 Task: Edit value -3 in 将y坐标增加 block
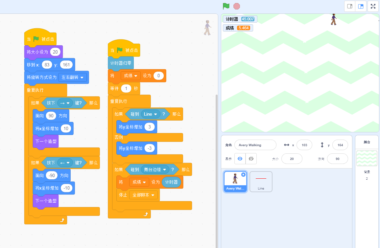click(150, 148)
